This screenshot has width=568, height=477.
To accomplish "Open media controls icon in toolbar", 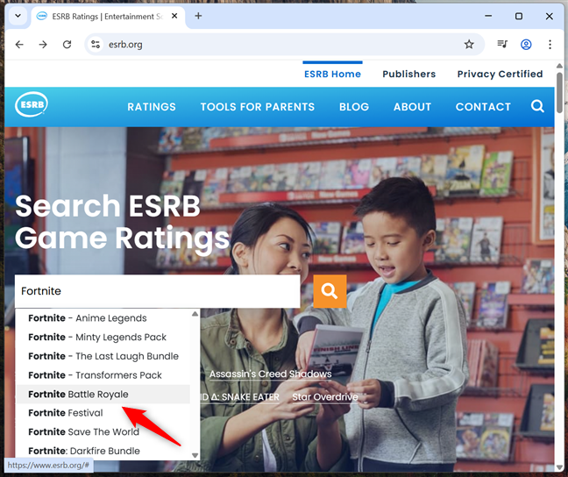I will point(502,45).
